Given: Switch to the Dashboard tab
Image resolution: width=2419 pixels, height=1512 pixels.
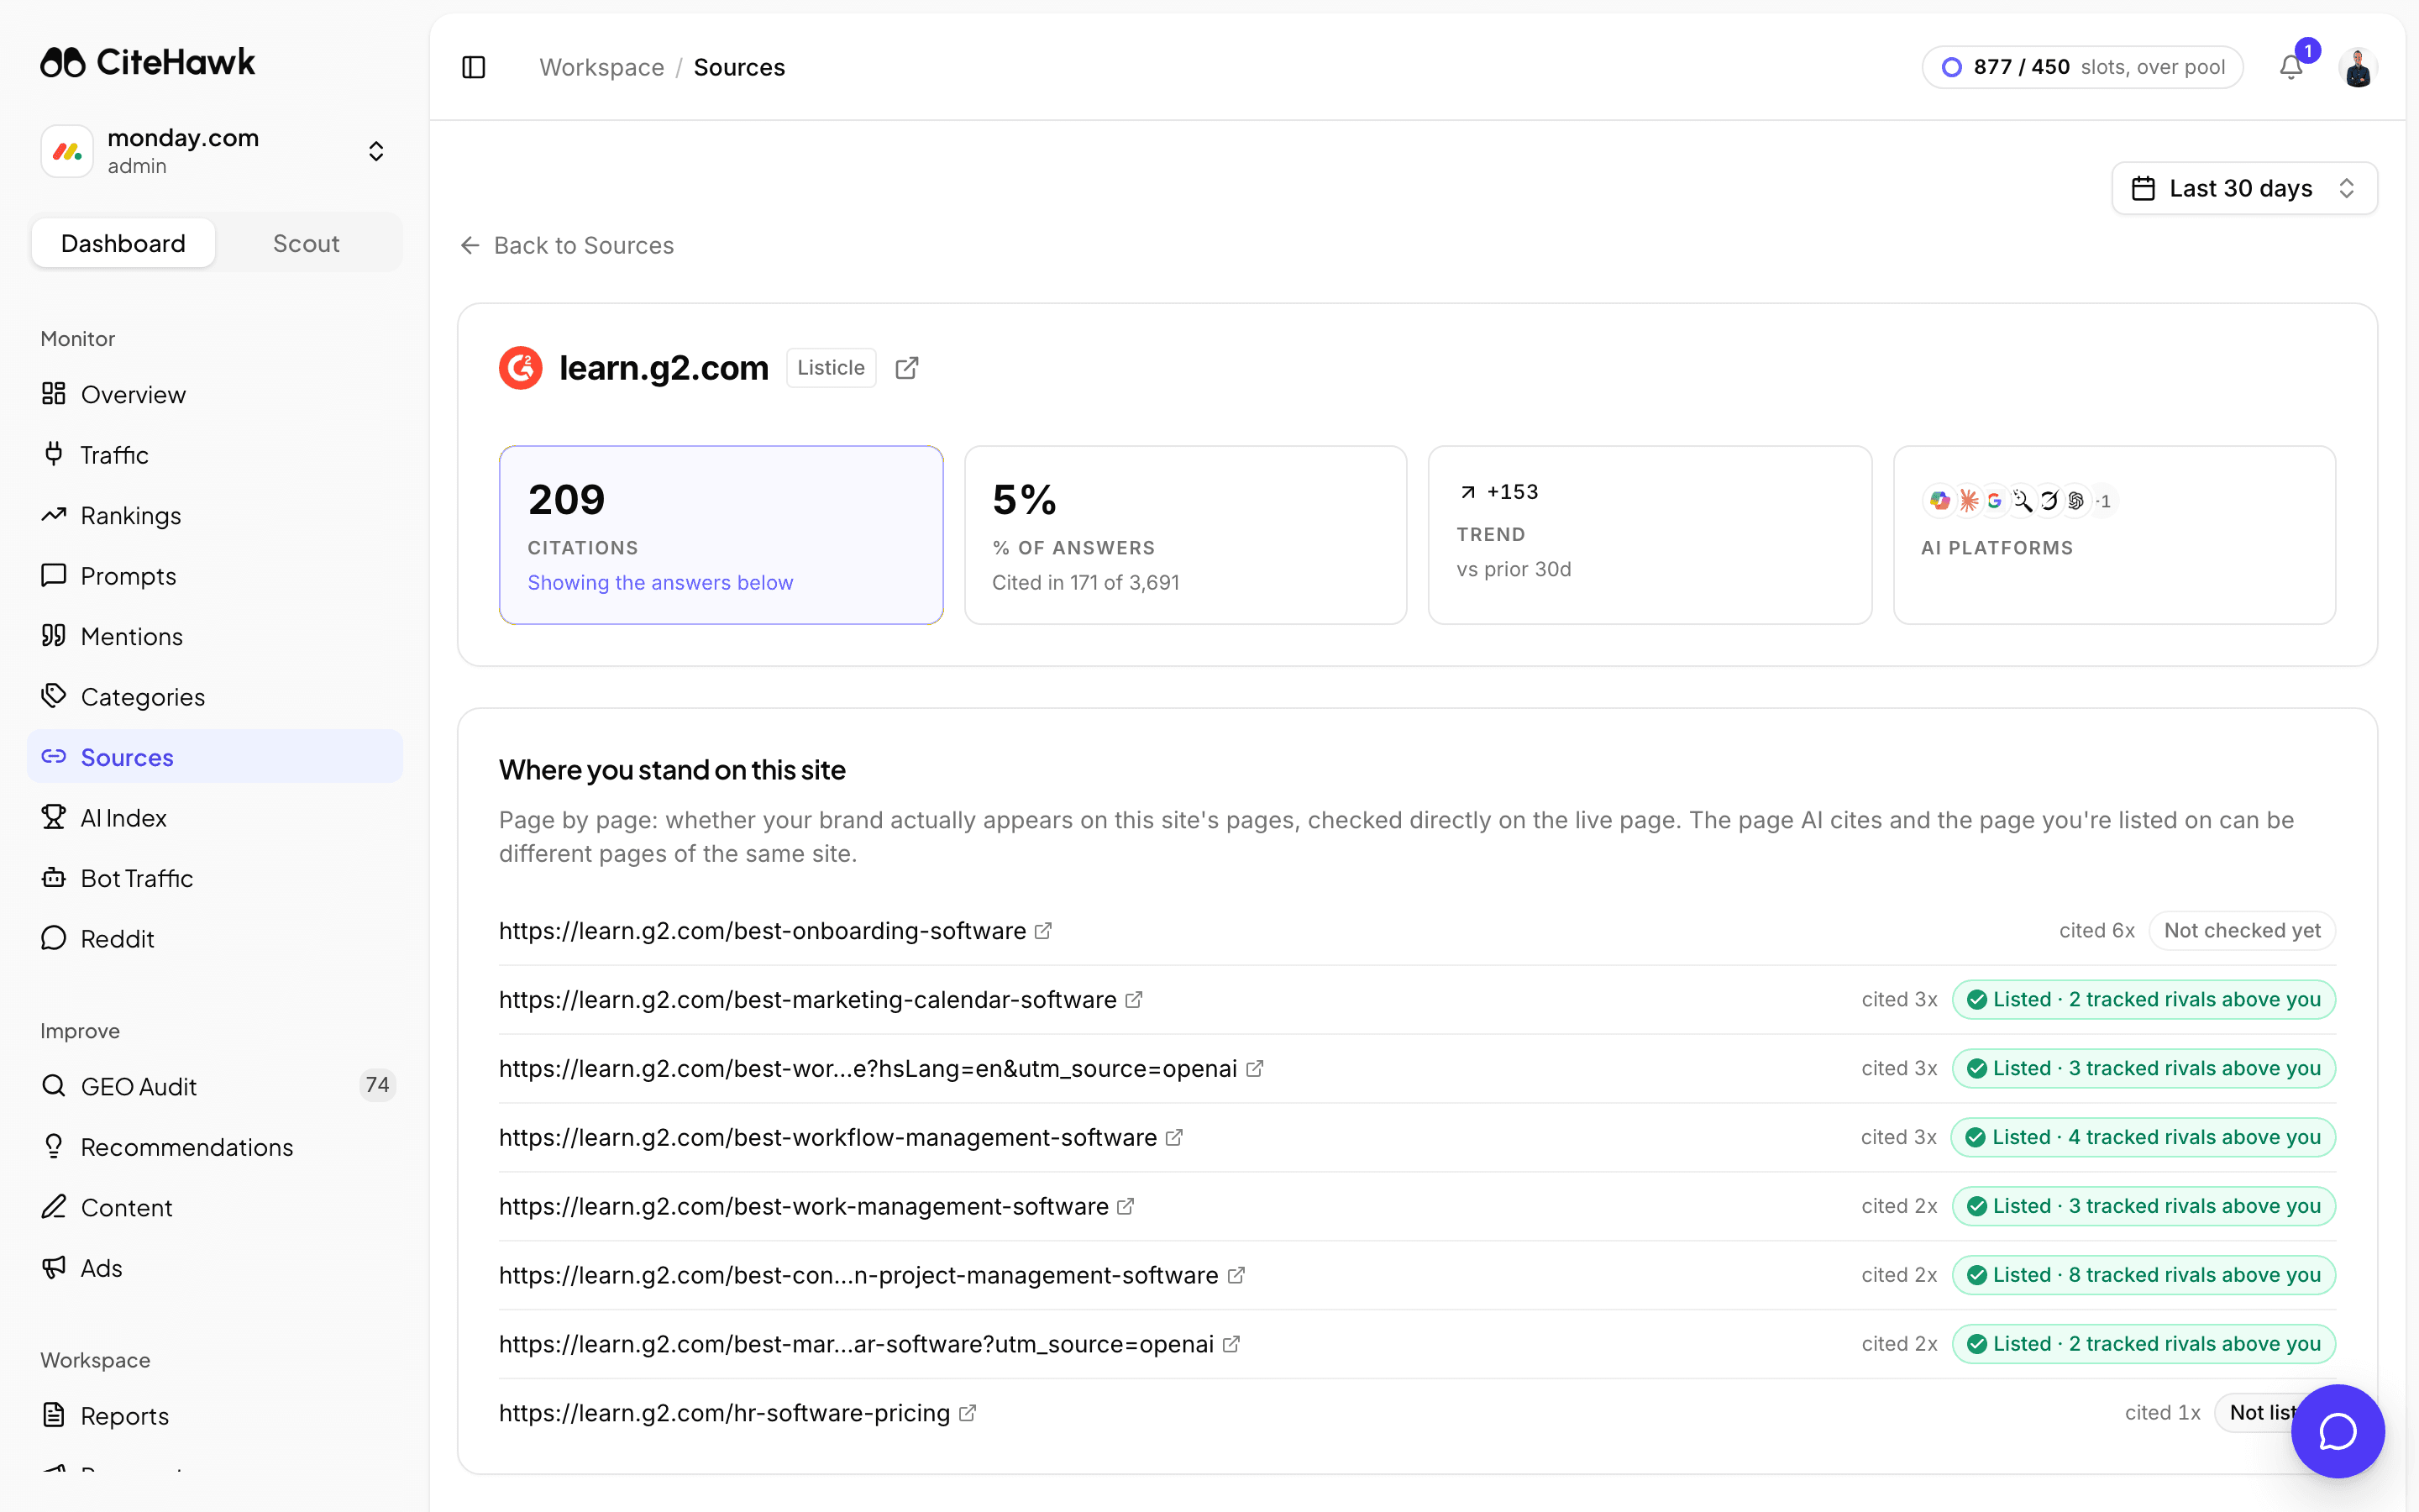Looking at the screenshot, I should tap(123, 243).
